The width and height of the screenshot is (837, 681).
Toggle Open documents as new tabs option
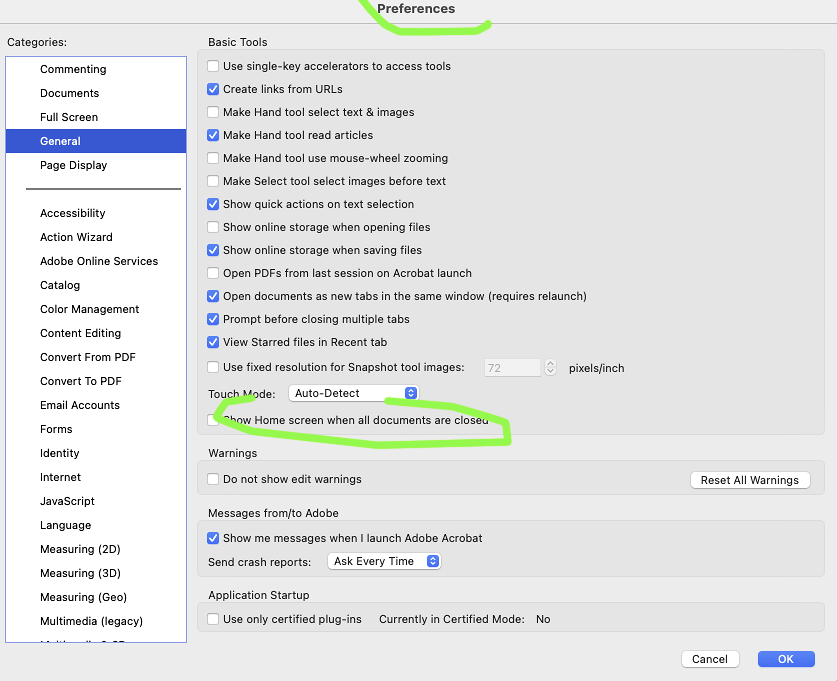click(213, 296)
